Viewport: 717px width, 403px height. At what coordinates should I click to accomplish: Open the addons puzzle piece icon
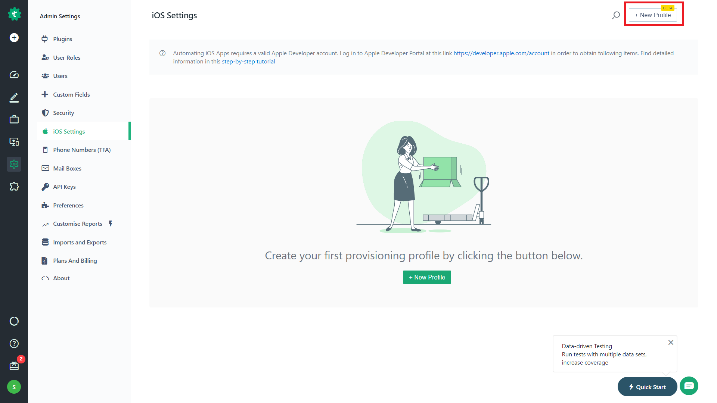[14, 187]
